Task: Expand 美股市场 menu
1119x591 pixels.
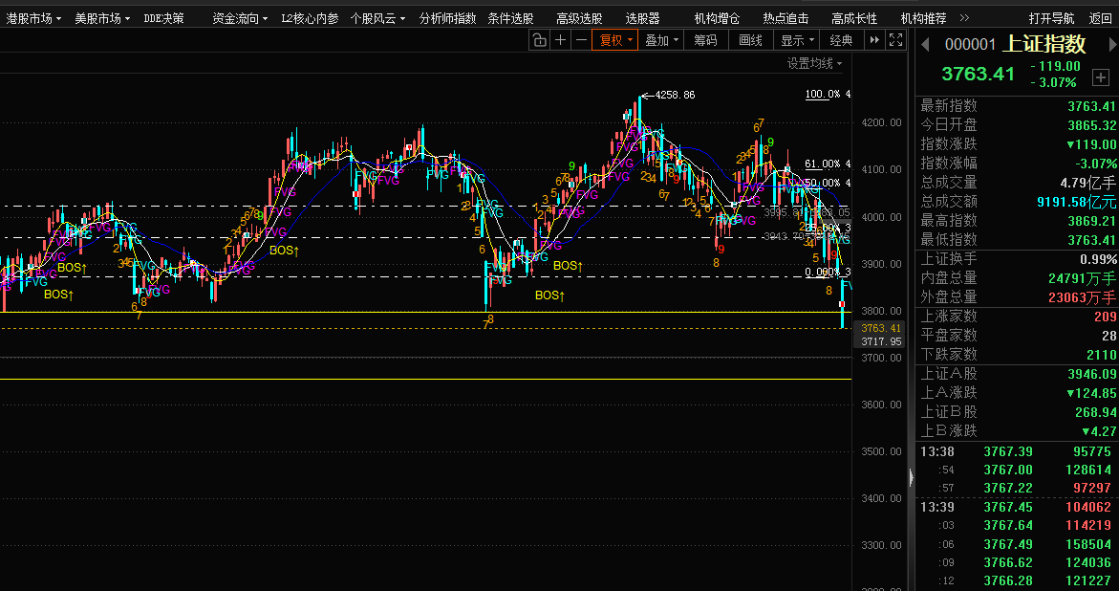Action: (x=102, y=18)
